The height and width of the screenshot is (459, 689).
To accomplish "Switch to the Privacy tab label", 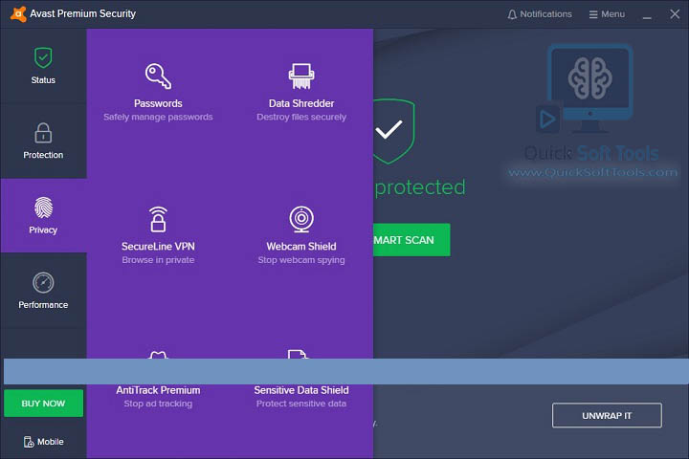I will 43,230.
